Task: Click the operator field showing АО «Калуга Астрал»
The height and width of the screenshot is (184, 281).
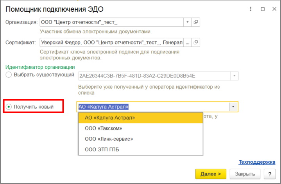Action: tap(153, 107)
